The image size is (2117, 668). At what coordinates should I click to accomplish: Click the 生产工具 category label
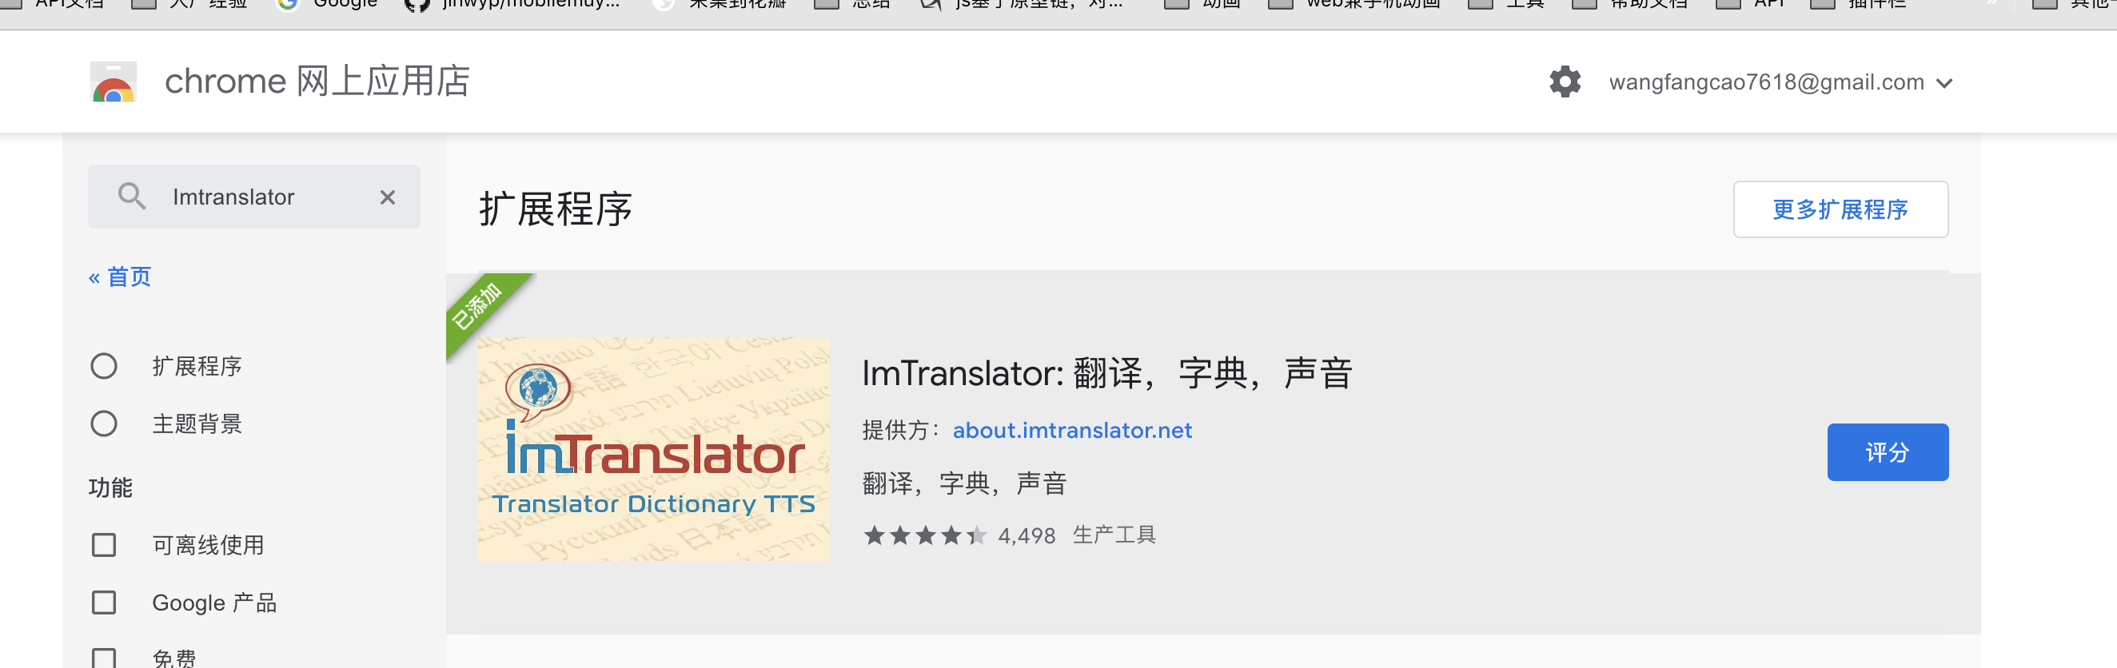pyautogui.click(x=1114, y=535)
